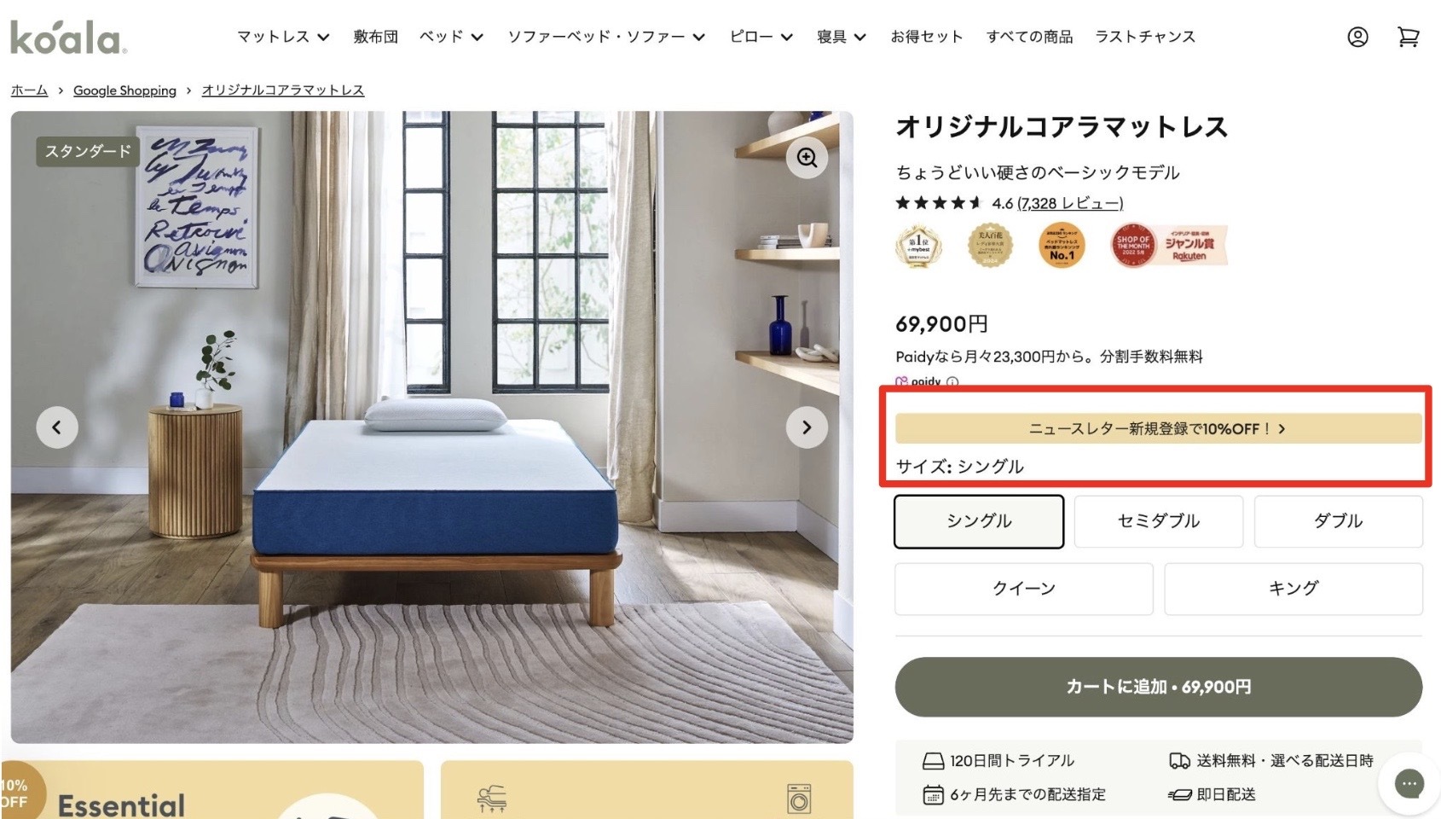Viewport: 1441px width, 819px height.
Task: Click the Paidy info icon
Action: 952,382
